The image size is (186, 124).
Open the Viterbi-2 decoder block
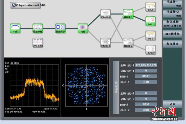point(105,41)
